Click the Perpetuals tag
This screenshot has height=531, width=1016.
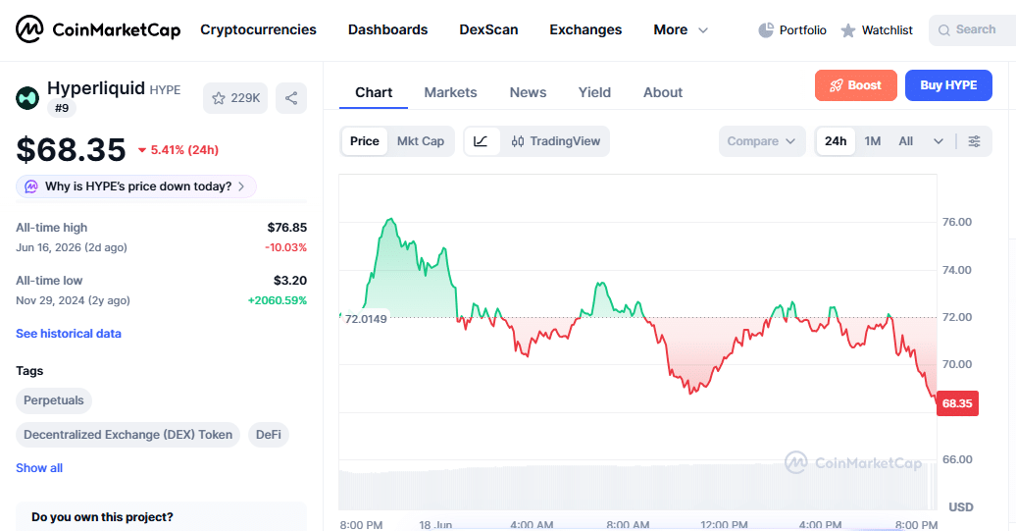54,400
